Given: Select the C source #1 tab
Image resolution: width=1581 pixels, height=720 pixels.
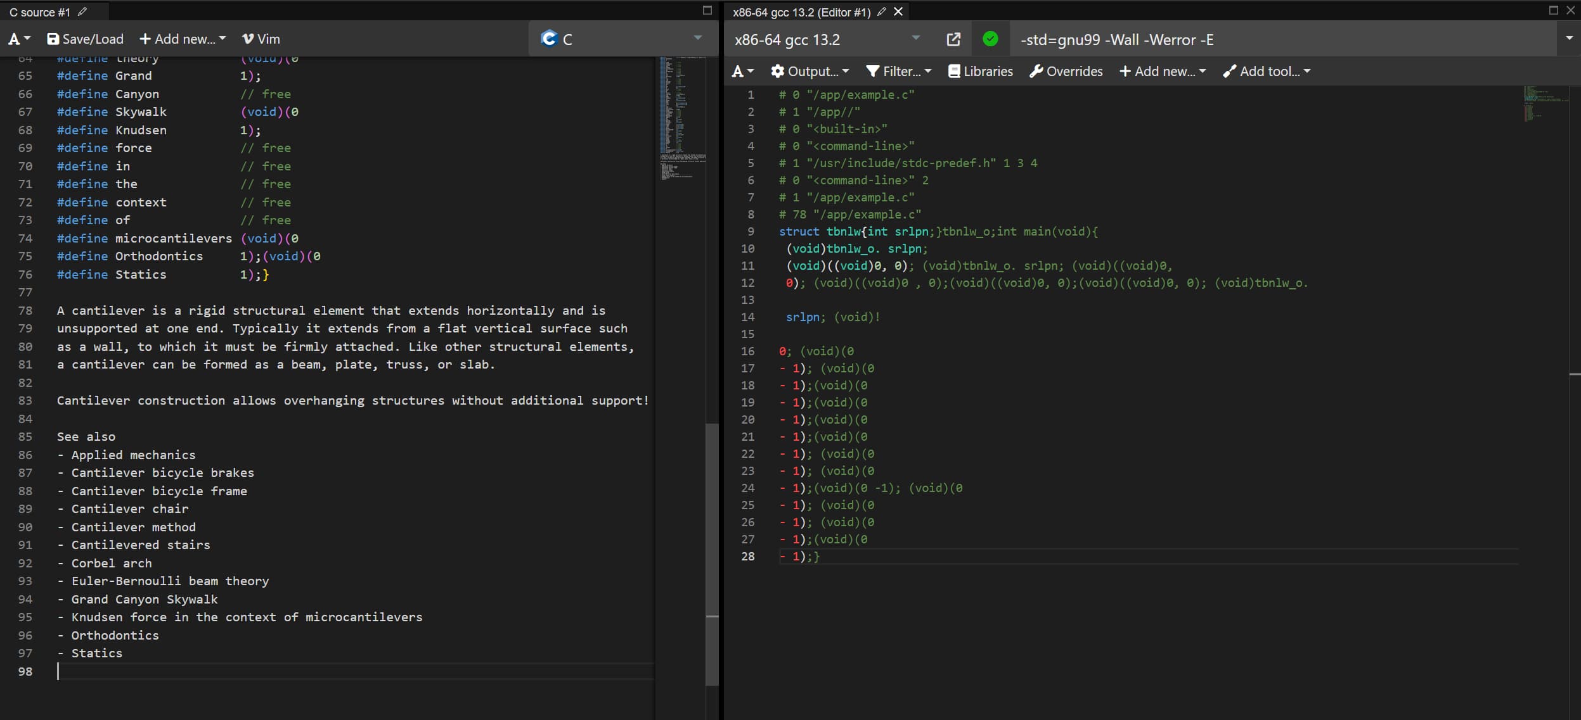Looking at the screenshot, I should [40, 12].
